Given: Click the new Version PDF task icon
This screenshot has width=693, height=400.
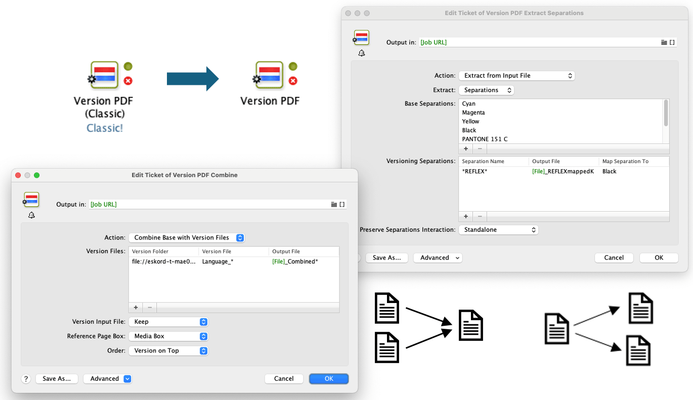Looking at the screenshot, I should 269,74.
